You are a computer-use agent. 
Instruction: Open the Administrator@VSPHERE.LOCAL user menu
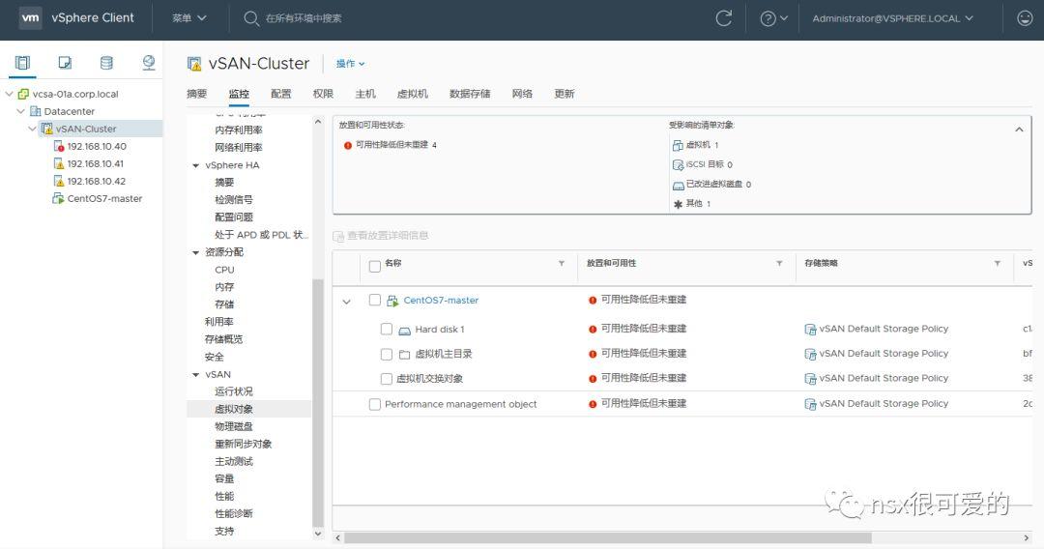pyautogui.click(x=892, y=18)
